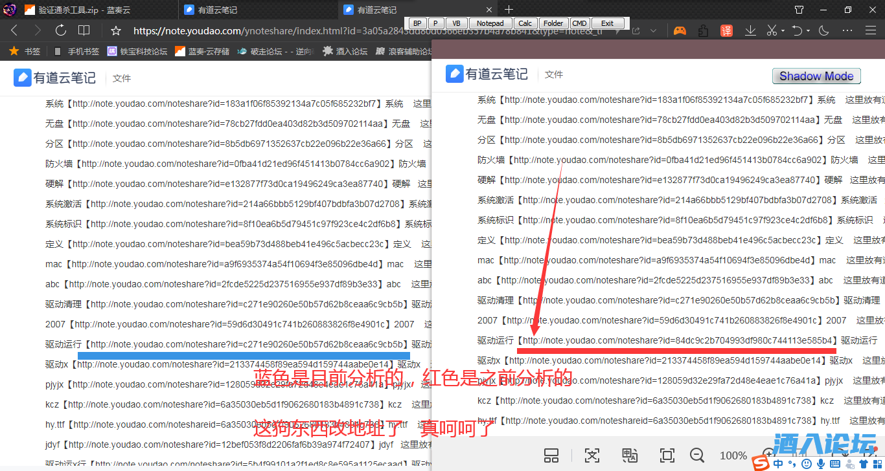Open the reading mode book icon

point(84,30)
